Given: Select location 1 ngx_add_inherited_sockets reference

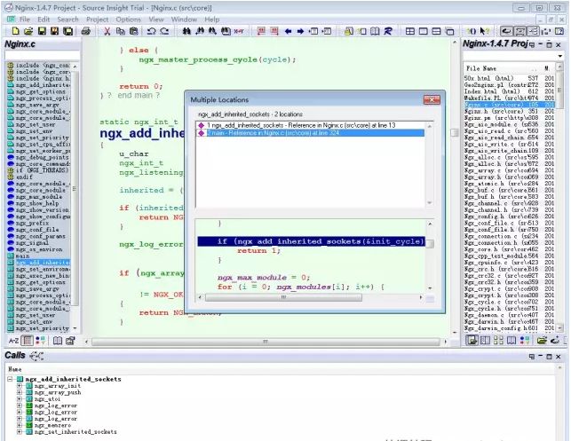Looking at the screenshot, I should coord(311,125).
